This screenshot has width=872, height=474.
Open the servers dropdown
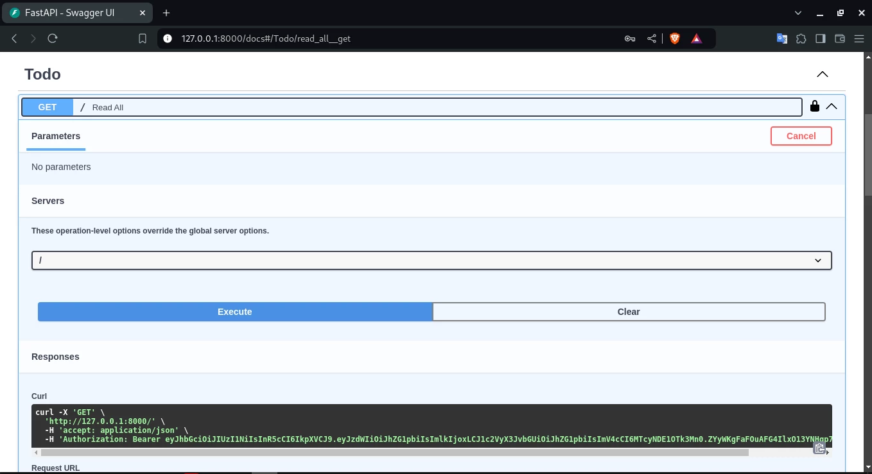click(x=432, y=260)
